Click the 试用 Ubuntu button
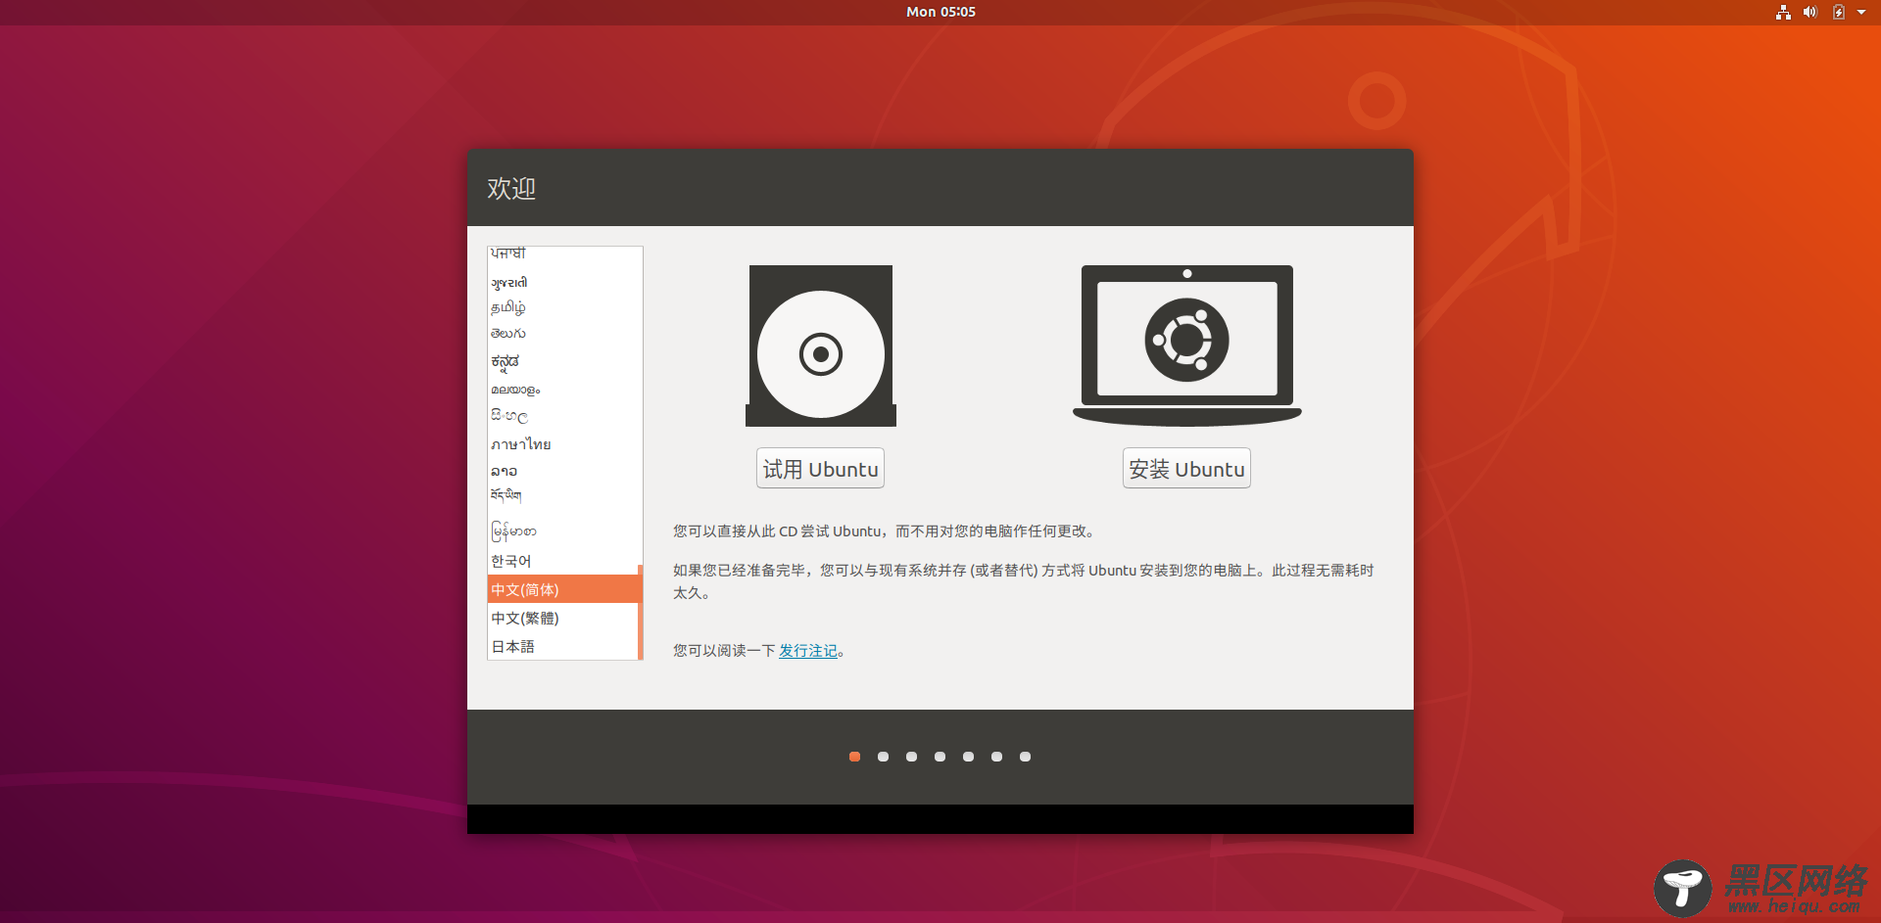1881x923 pixels. point(821,469)
